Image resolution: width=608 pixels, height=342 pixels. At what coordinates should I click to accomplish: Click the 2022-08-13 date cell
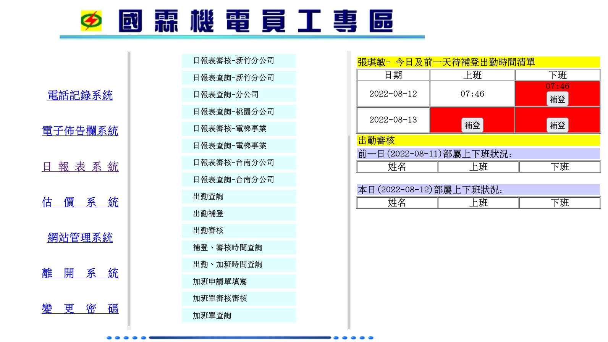pos(393,120)
